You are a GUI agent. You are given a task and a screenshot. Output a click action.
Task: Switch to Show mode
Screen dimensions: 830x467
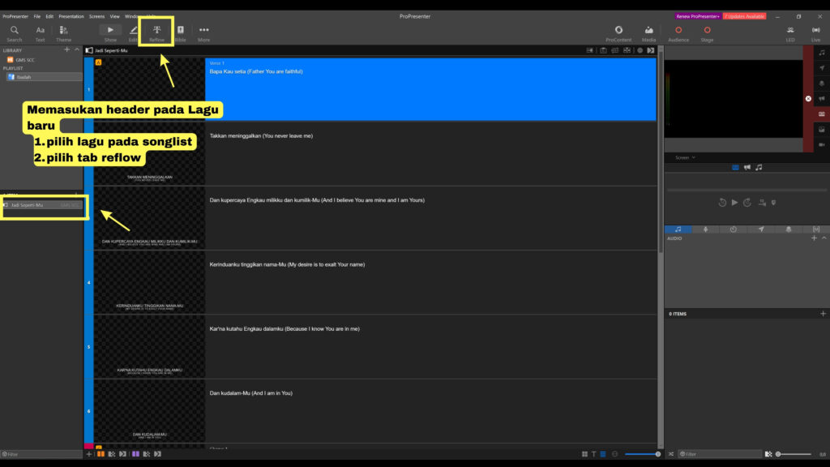(110, 33)
